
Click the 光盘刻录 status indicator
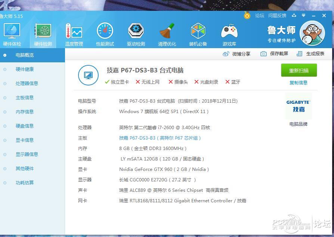point(206,82)
